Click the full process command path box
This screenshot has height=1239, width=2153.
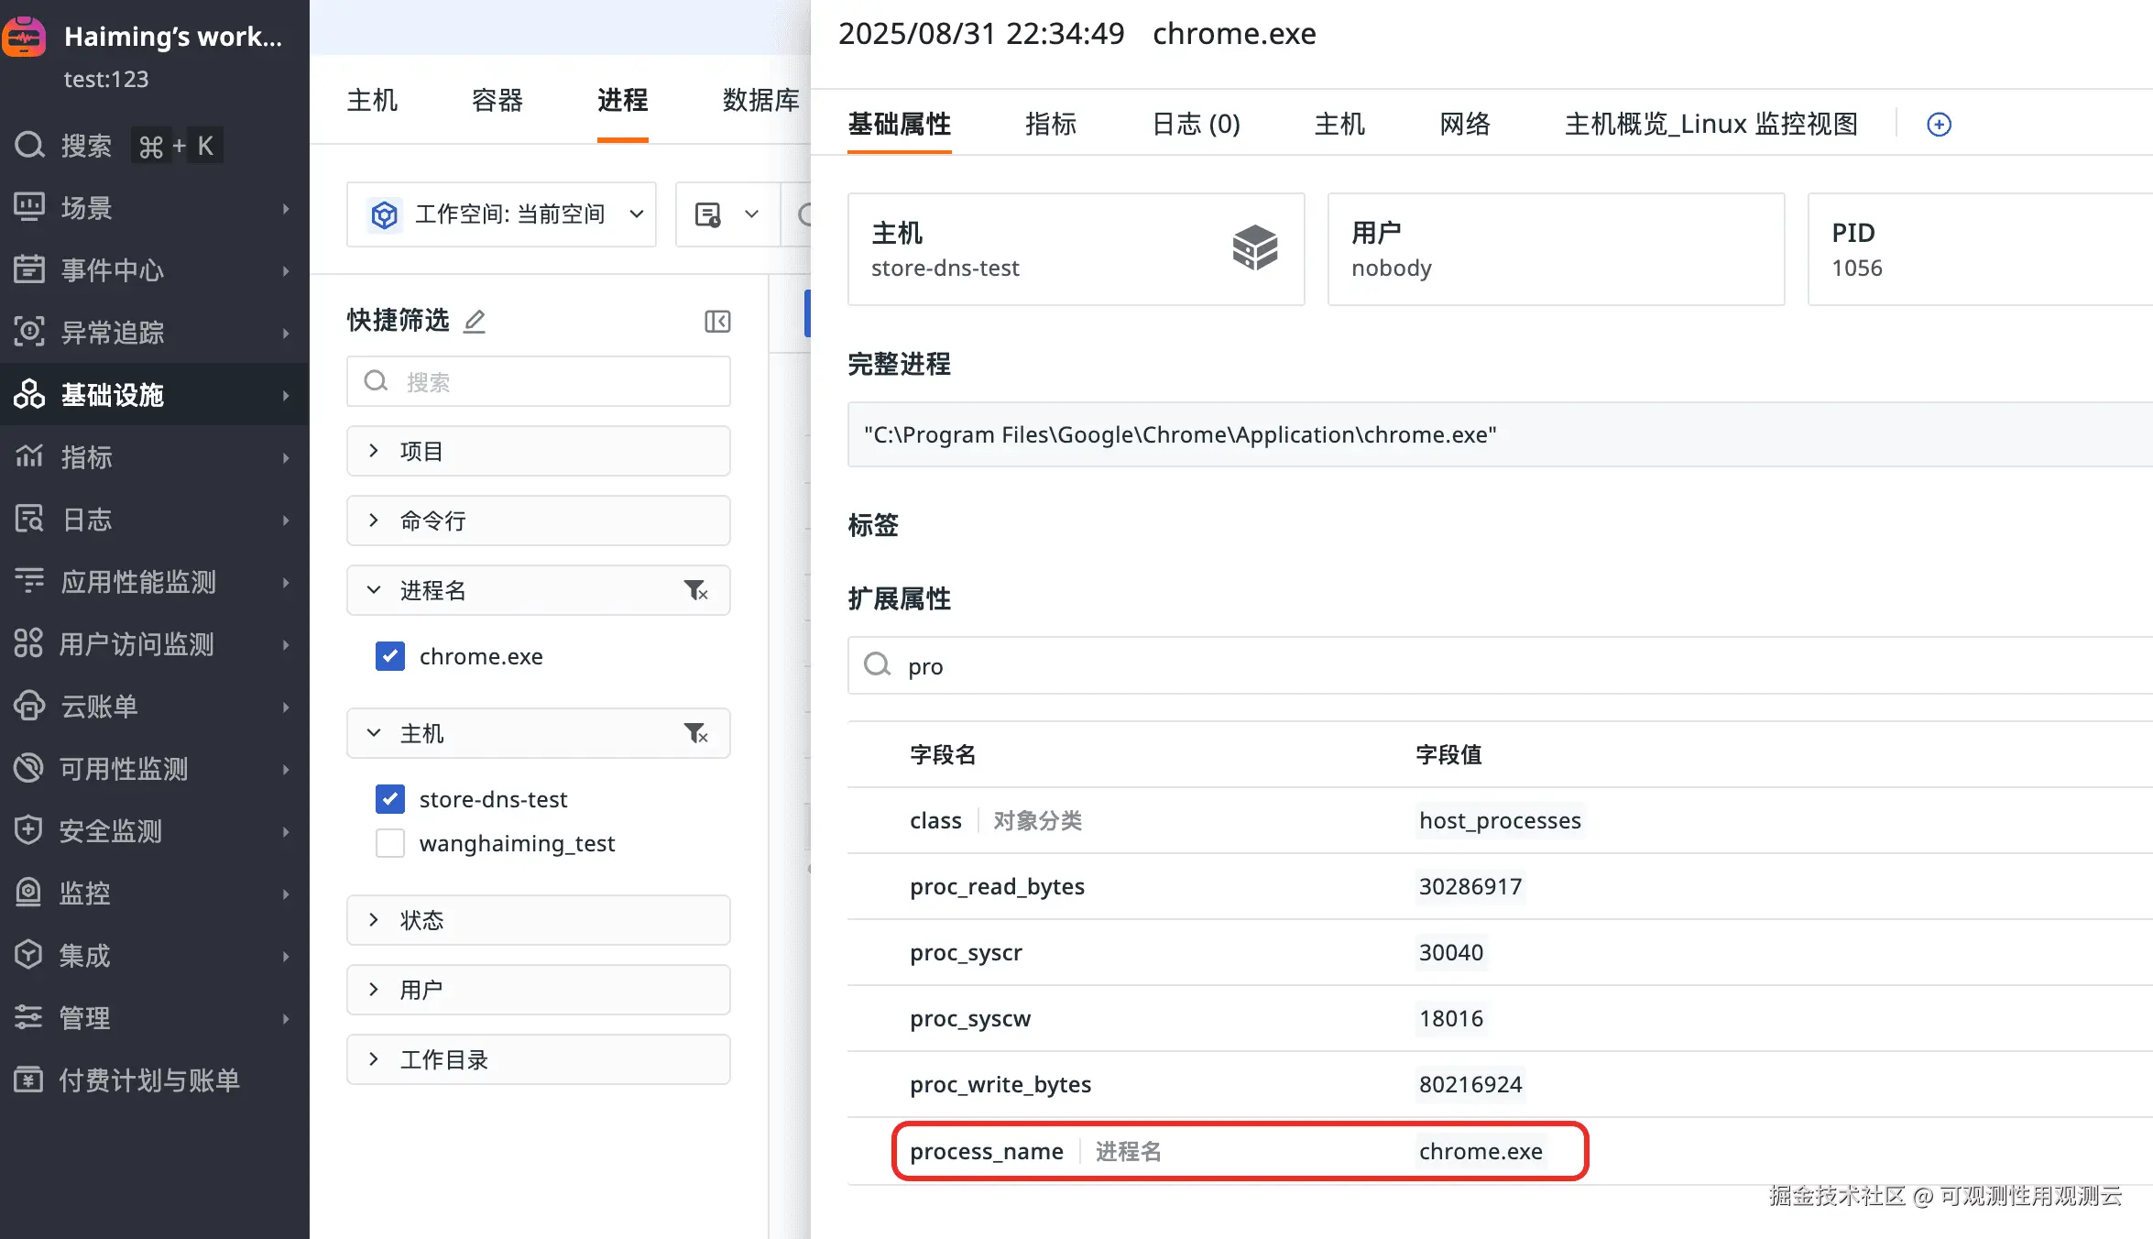tap(1500, 434)
